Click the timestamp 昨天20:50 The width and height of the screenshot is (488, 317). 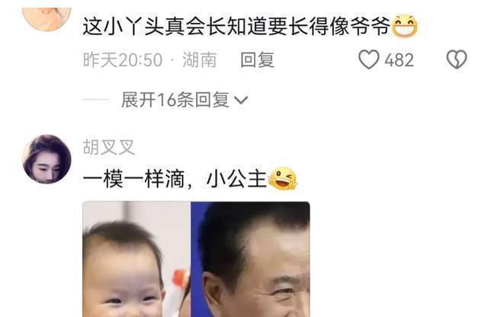(123, 59)
